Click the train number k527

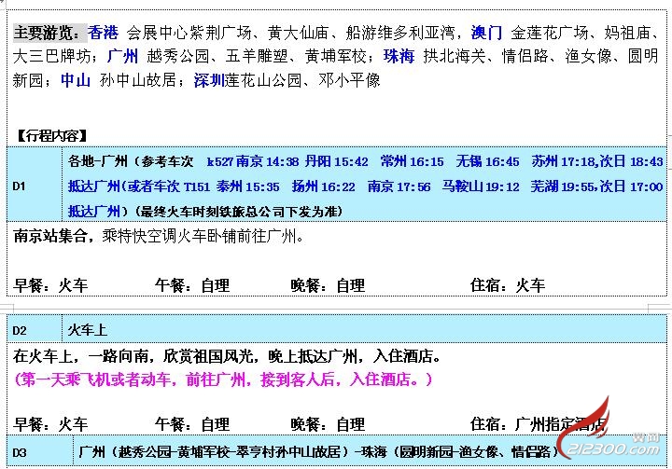[220, 161]
